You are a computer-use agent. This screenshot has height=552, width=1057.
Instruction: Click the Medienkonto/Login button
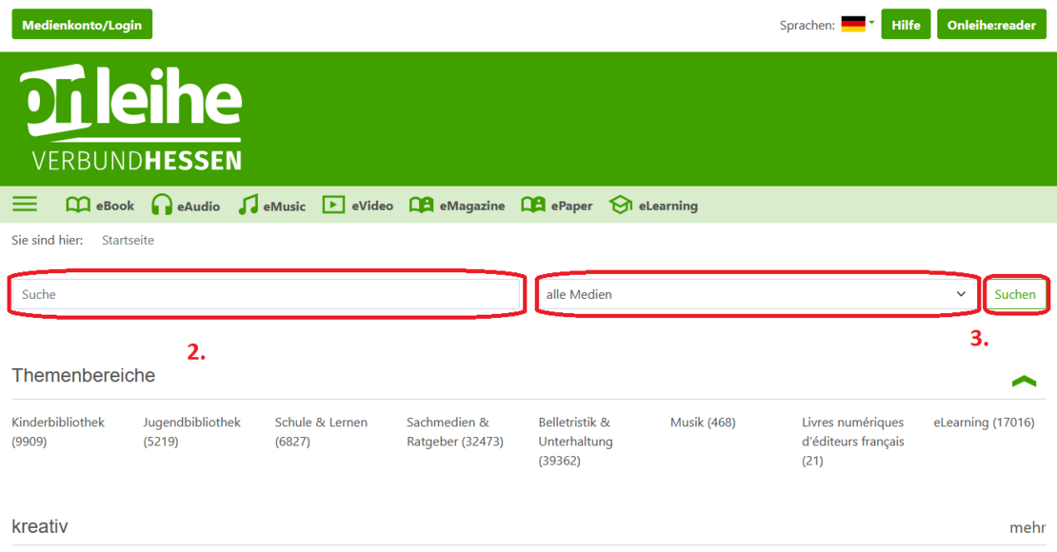tap(82, 25)
